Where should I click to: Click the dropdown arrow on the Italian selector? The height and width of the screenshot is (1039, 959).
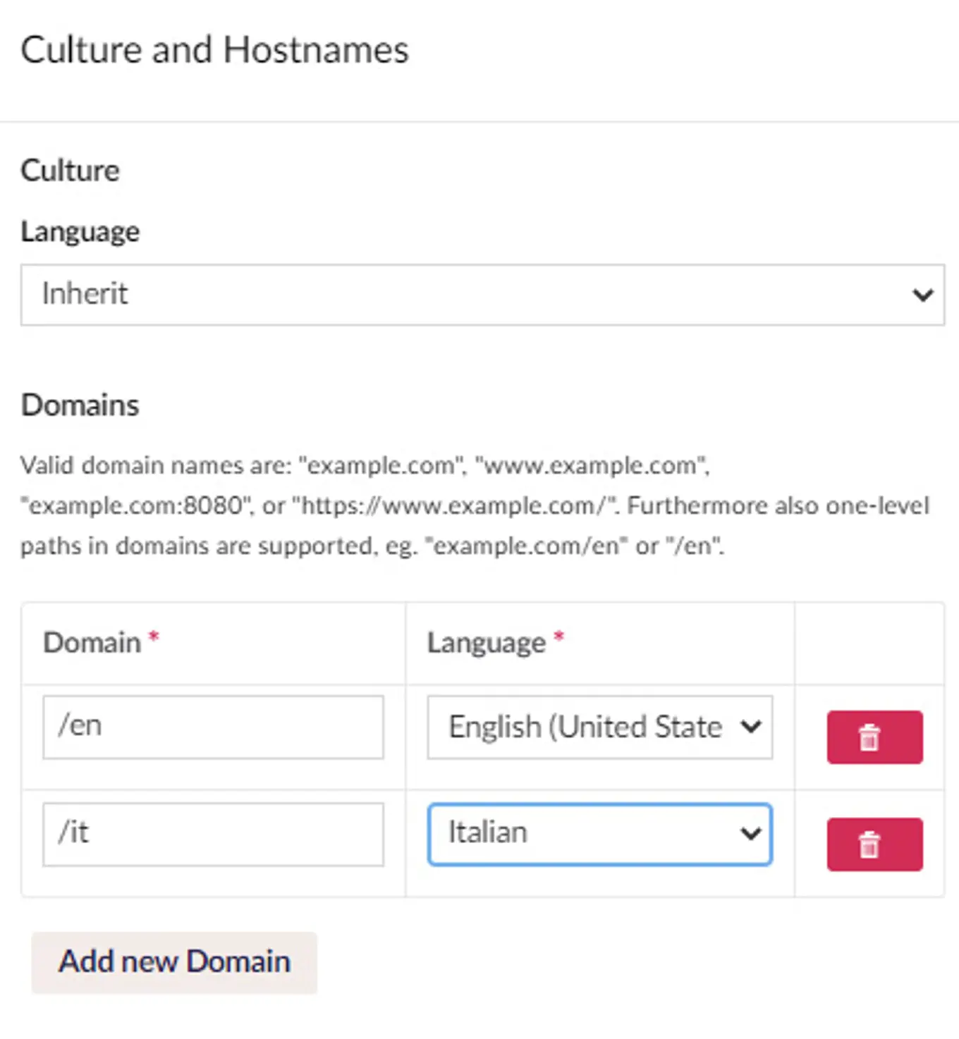[750, 834]
